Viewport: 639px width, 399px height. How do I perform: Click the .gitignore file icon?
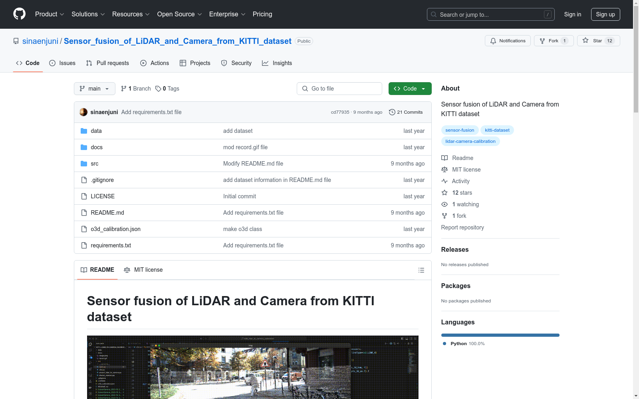84,180
